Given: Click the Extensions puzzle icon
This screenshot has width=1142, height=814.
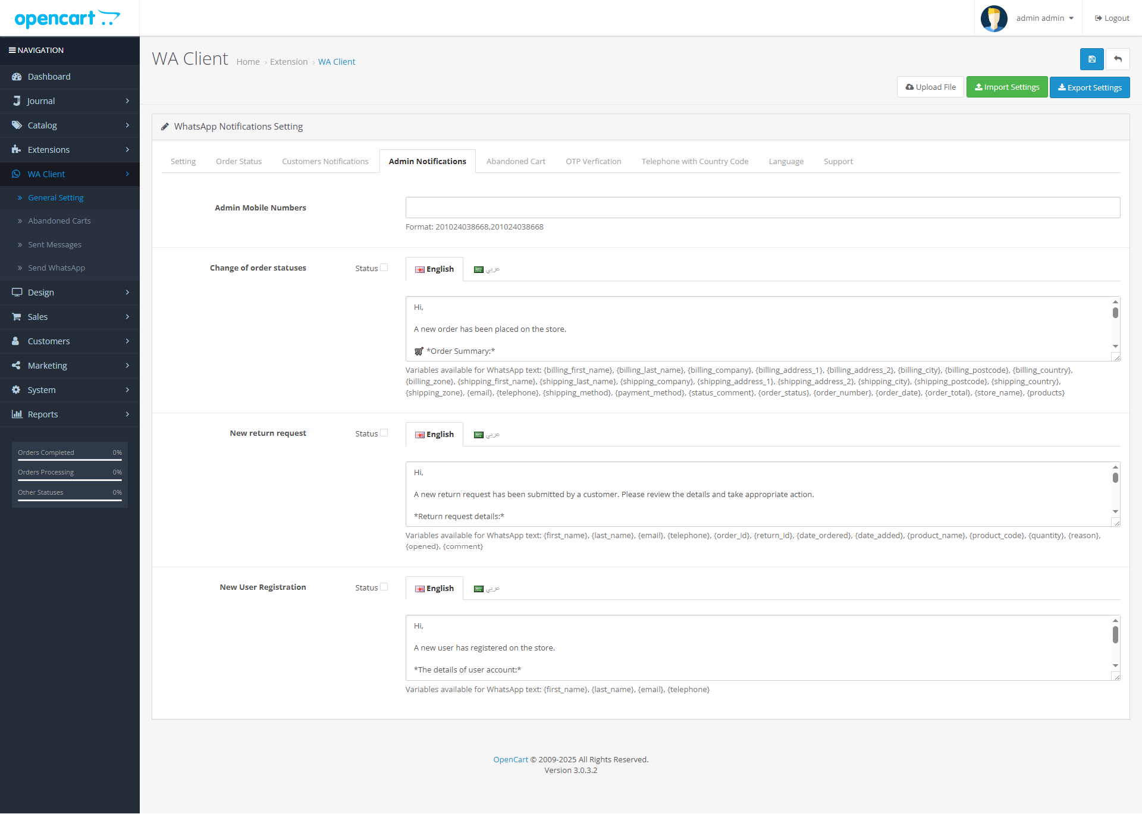Looking at the screenshot, I should pyautogui.click(x=17, y=150).
